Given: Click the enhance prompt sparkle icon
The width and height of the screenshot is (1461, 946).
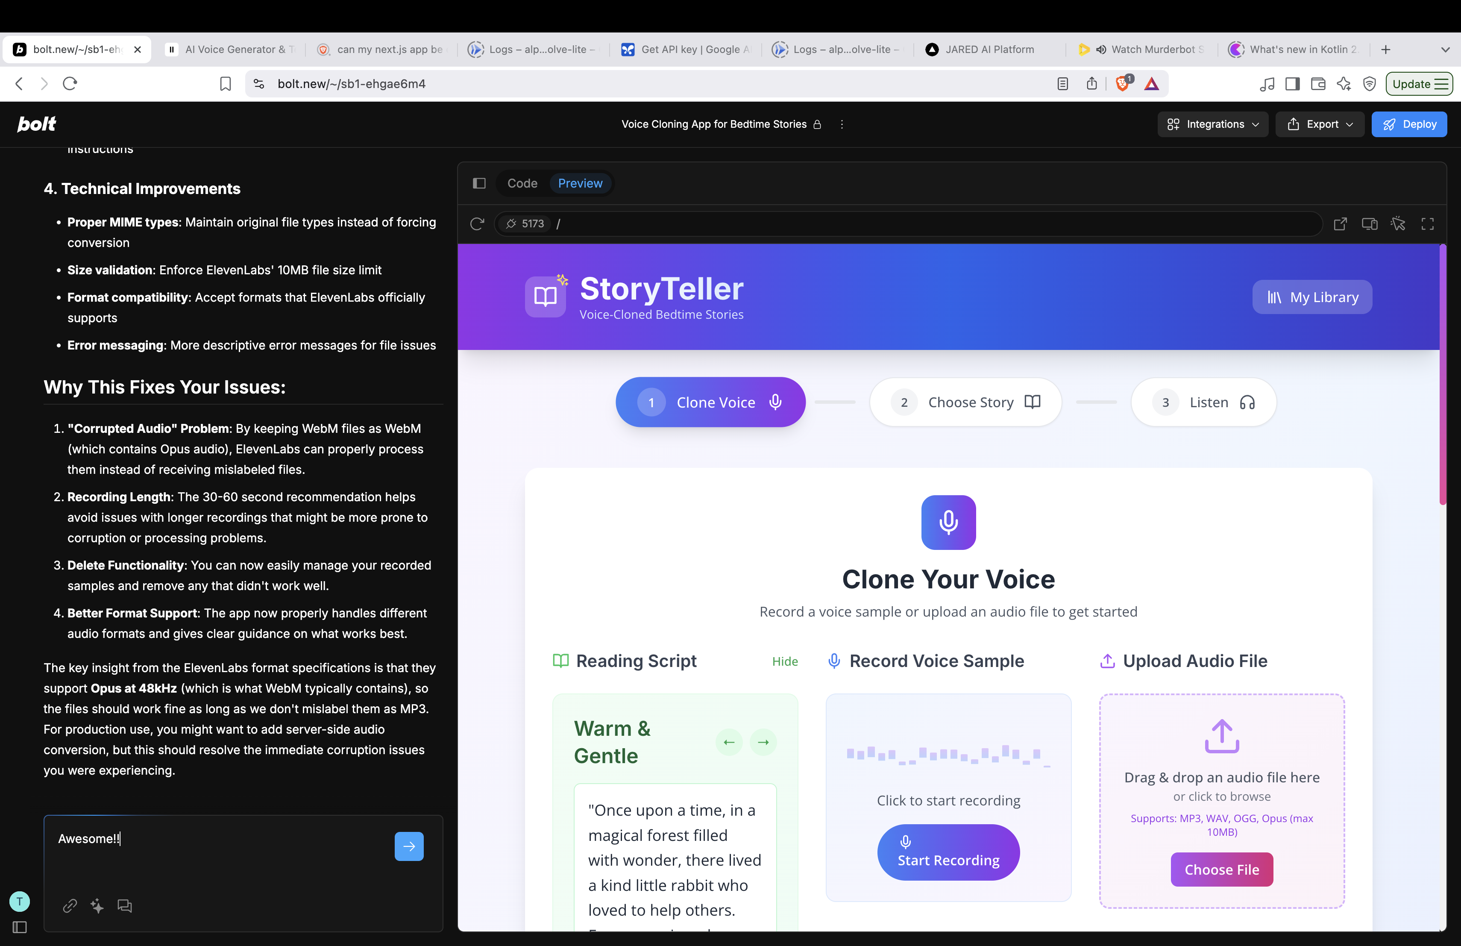Looking at the screenshot, I should [x=97, y=905].
